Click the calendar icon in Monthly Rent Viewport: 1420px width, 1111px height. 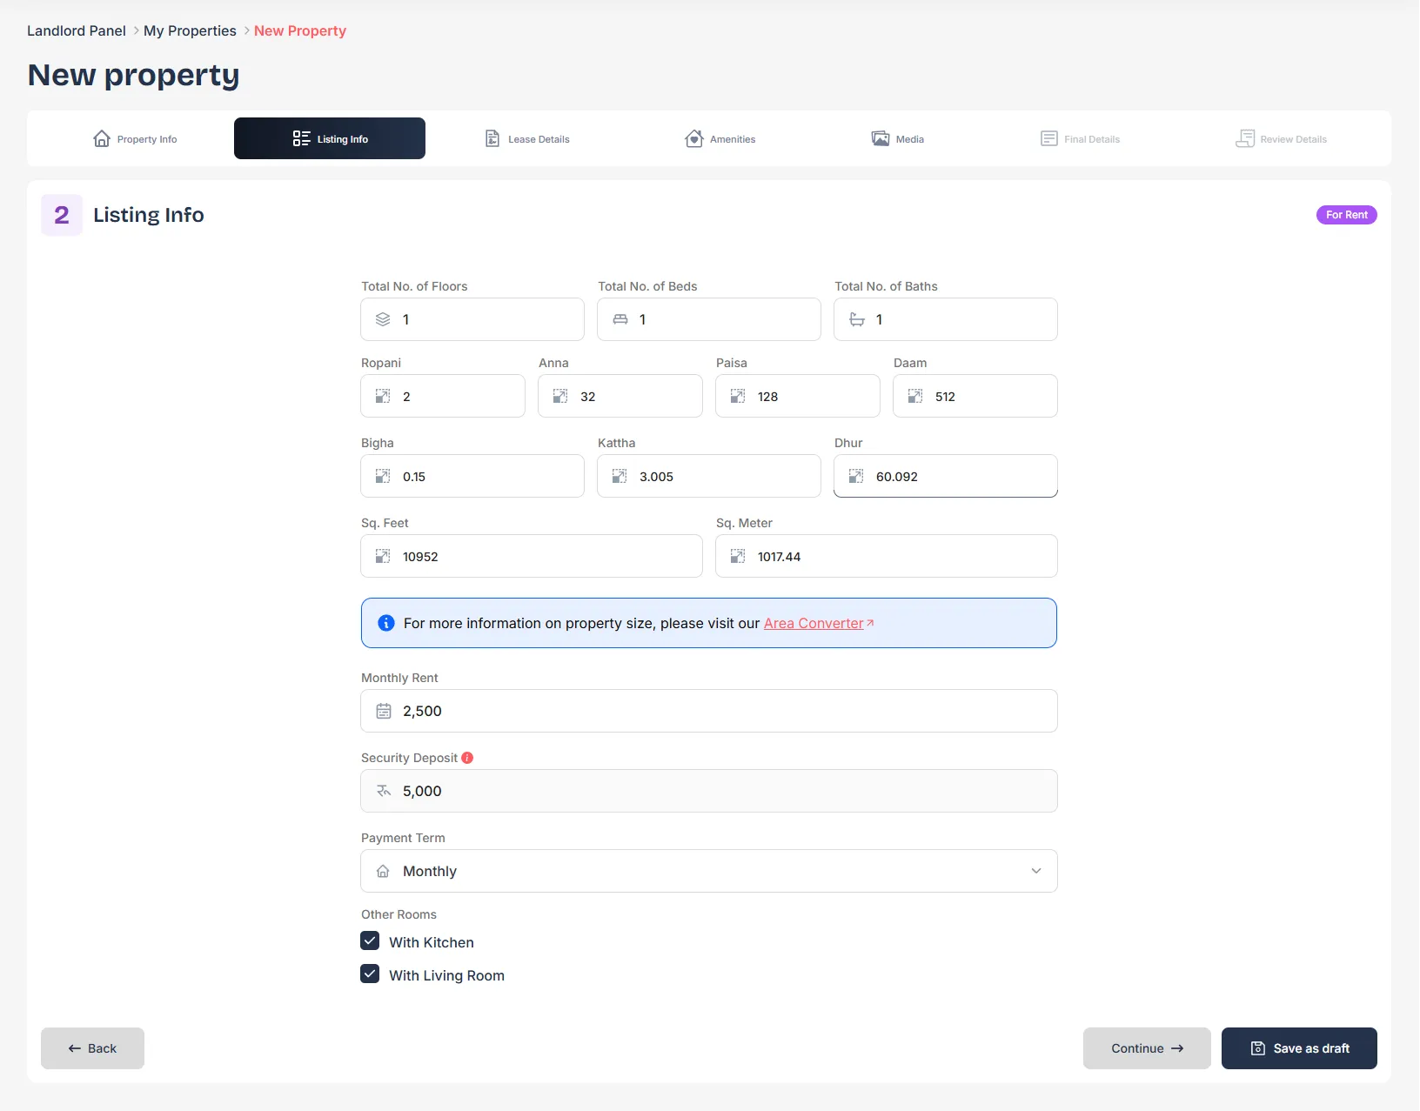tap(384, 711)
